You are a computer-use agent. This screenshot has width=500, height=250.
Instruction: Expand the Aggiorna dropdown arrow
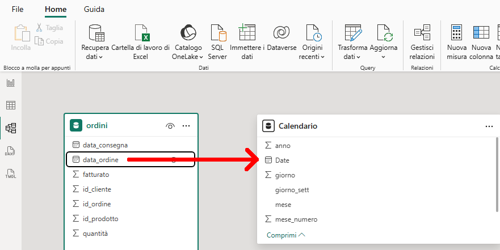point(383,57)
